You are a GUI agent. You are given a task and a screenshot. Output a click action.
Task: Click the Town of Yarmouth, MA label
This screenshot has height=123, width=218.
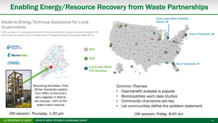coord(202,34)
